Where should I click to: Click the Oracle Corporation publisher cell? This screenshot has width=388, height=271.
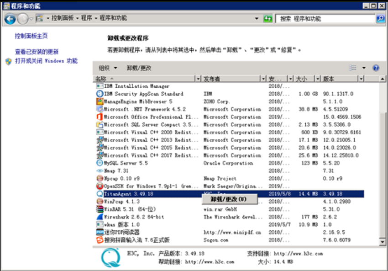[x=228, y=163]
